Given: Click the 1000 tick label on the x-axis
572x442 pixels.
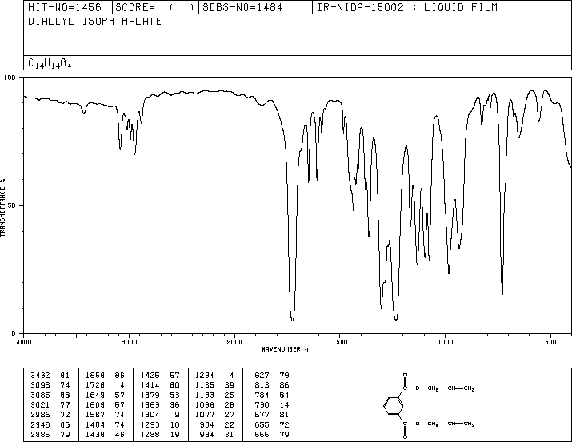Looking at the screenshot, I should click(445, 342).
